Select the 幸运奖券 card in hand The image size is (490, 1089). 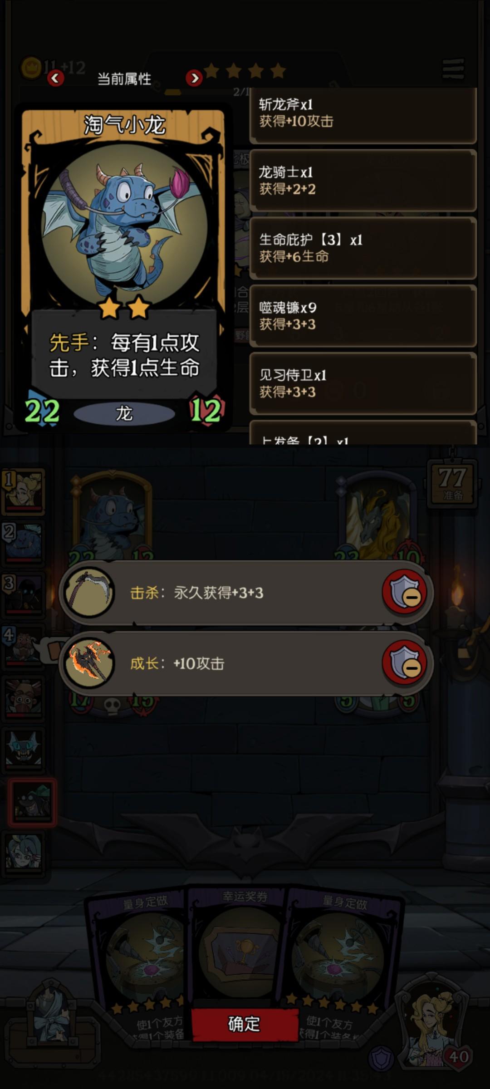(x=244, y=944)
